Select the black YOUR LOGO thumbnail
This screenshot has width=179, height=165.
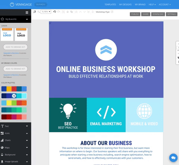21,34
